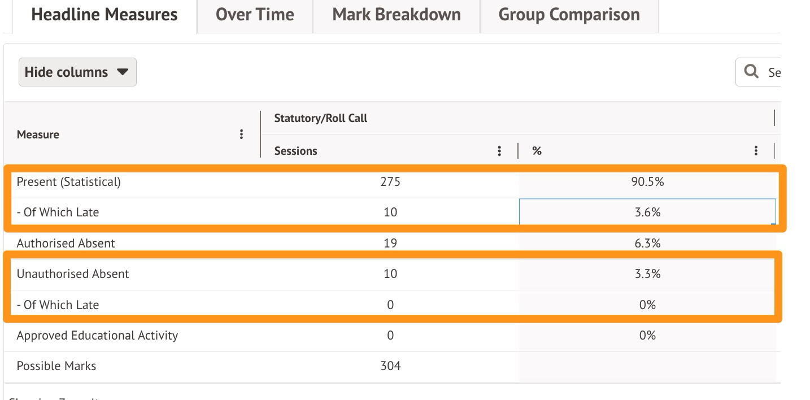Click the Statutory/Roll Call column group header
The image size is (810, 400).
coord(321,118)
